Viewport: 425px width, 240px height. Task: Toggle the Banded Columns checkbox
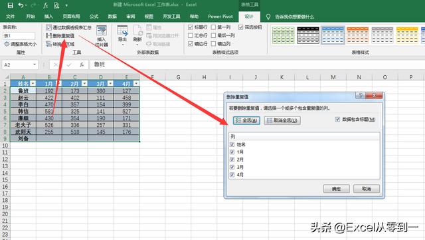pyautogui.click(x=213, y=43)
